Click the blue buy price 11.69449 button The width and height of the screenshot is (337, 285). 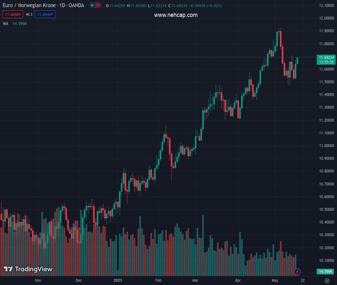pyautogui.click(x=45, y=15)
